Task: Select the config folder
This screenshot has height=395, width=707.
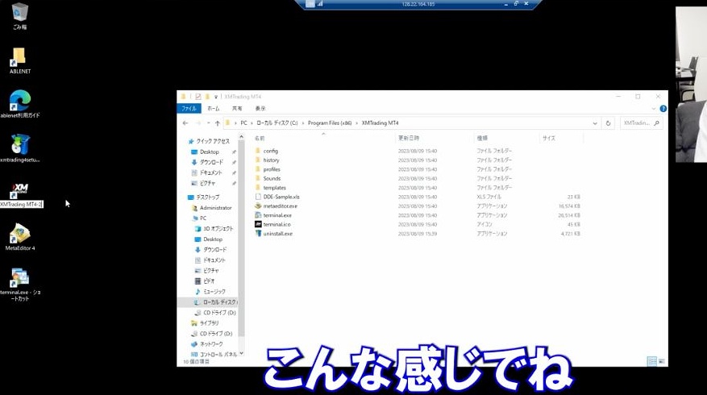Action: [271, 151]
